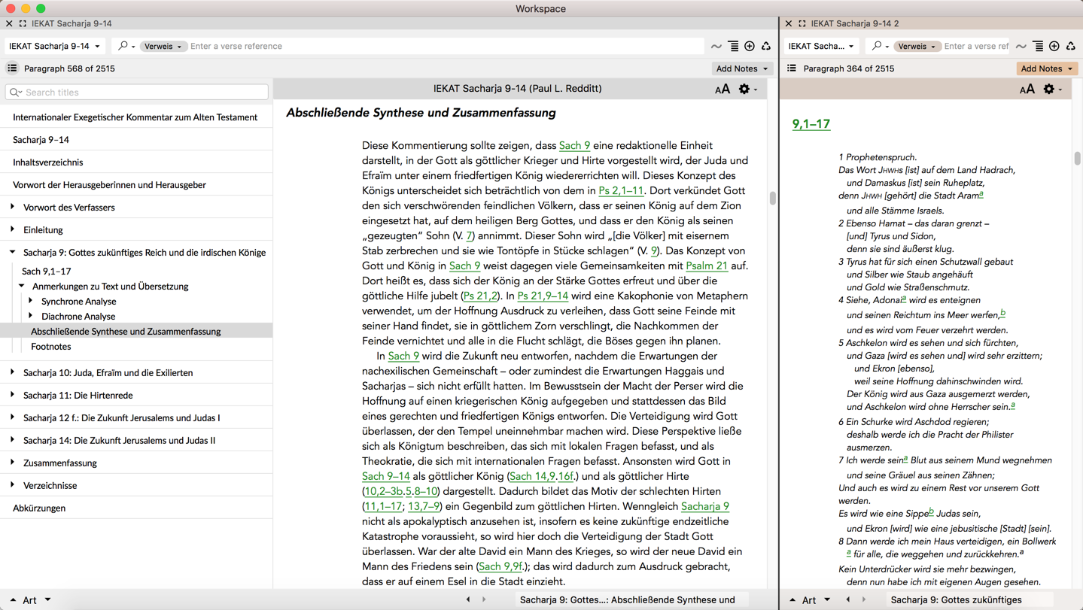Adjust text size in the left reading pane
Image resolution: width=1083 pixels, height=610 pixels.
[x=723, y=90]
